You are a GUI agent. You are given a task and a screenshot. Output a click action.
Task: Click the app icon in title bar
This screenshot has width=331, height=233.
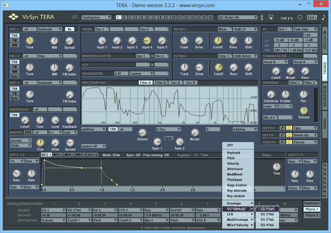click(6, 5)
